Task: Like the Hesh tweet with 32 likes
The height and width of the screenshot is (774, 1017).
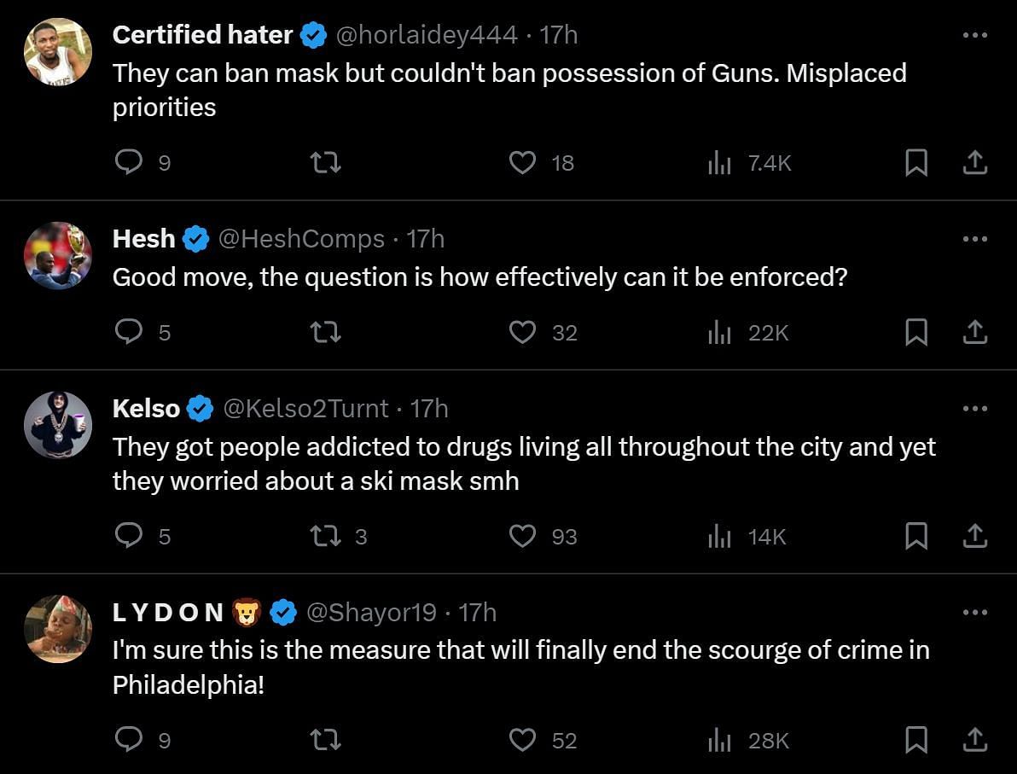Action: pyautogui.click(x=522, y=332)
